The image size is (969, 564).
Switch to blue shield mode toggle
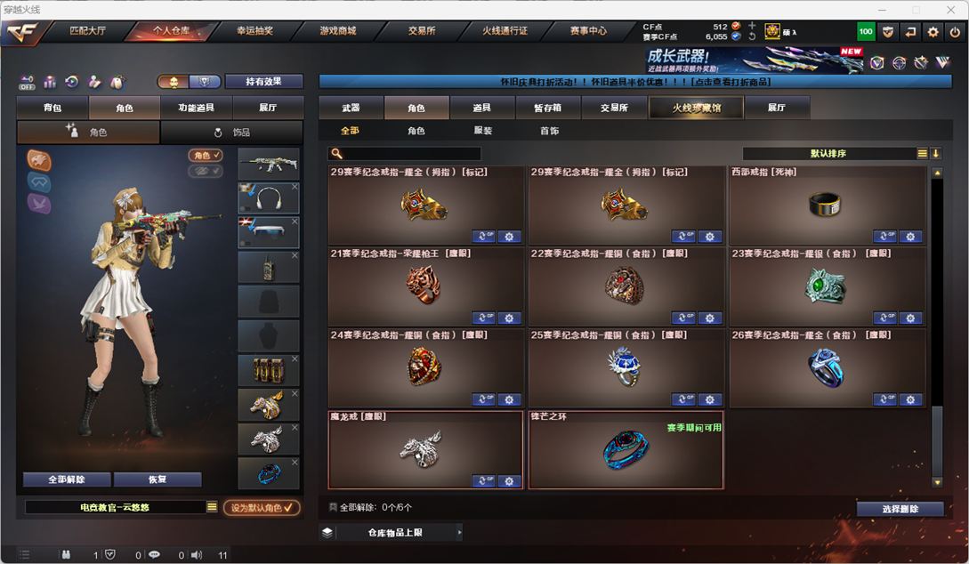205,82
